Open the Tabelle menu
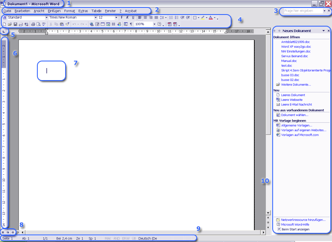Screen dimensions: 332x242 tap(96, 11)
